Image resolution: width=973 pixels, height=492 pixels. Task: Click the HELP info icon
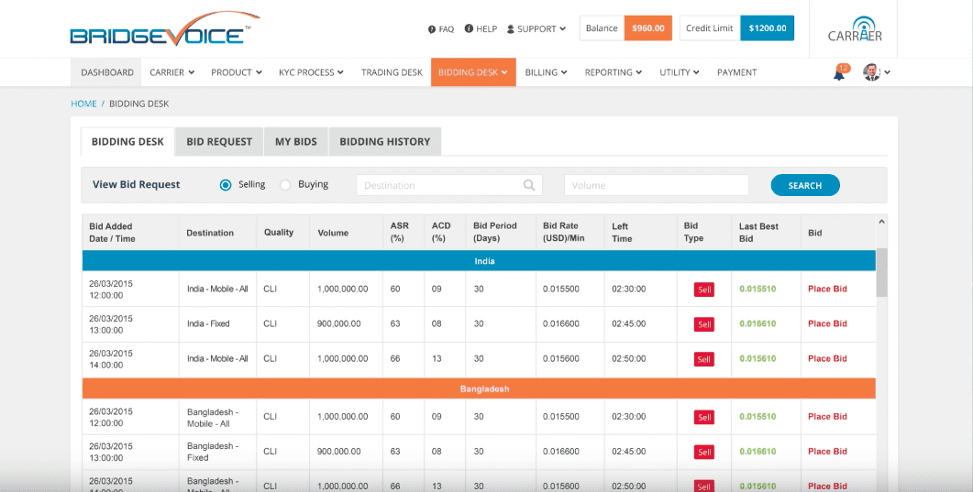pos(469,29)
